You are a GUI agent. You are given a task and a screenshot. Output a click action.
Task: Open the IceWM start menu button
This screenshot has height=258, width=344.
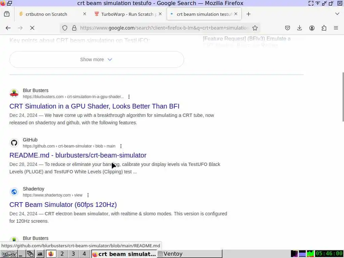click(x=9, y=254)
